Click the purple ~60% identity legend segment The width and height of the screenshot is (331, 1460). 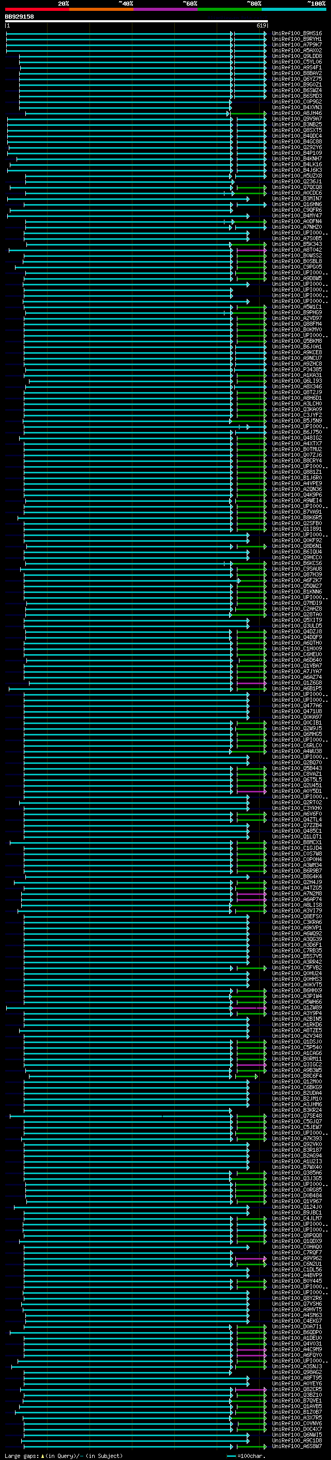166,9
